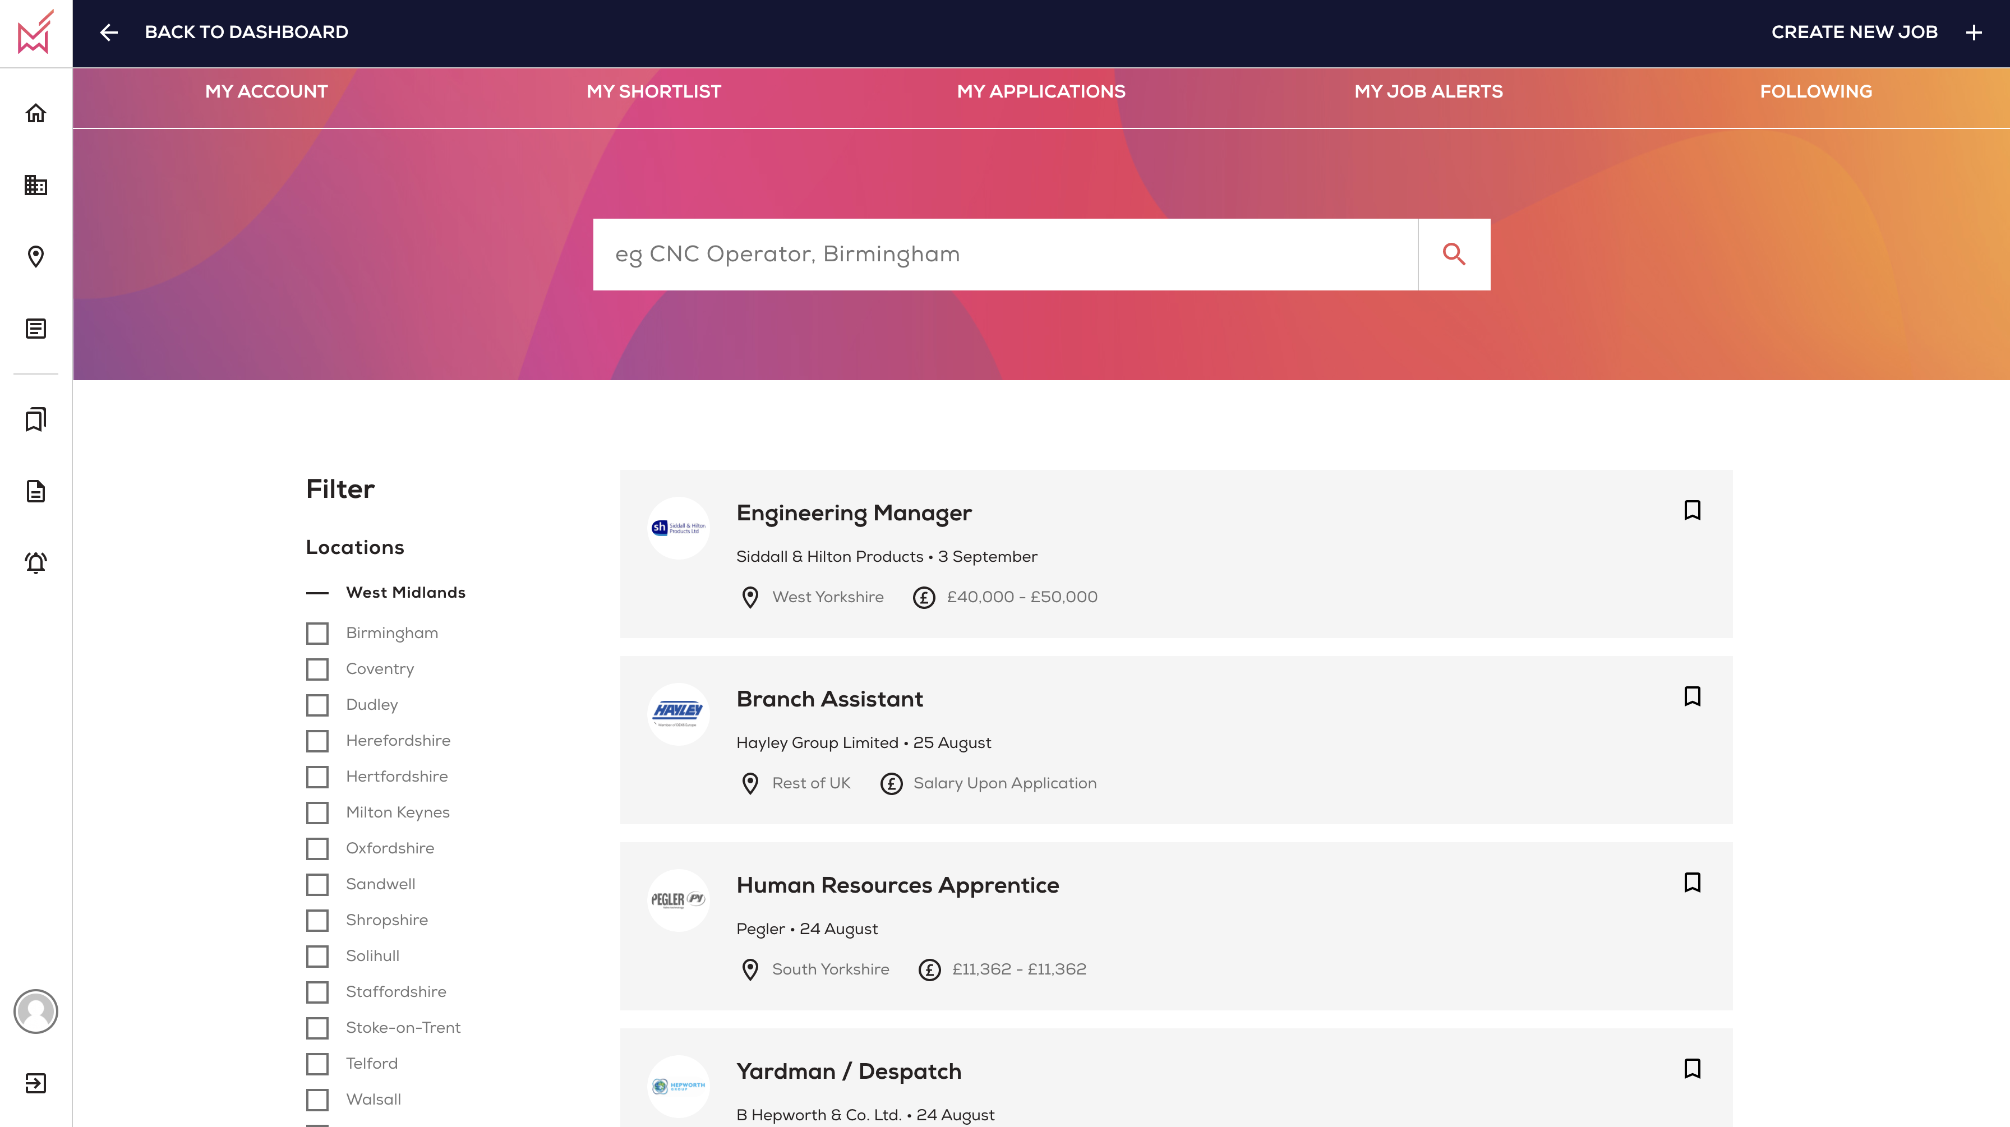
Task: Tick the Solihull checkbox
Action: pyautogui.click(x=317, y=956)
